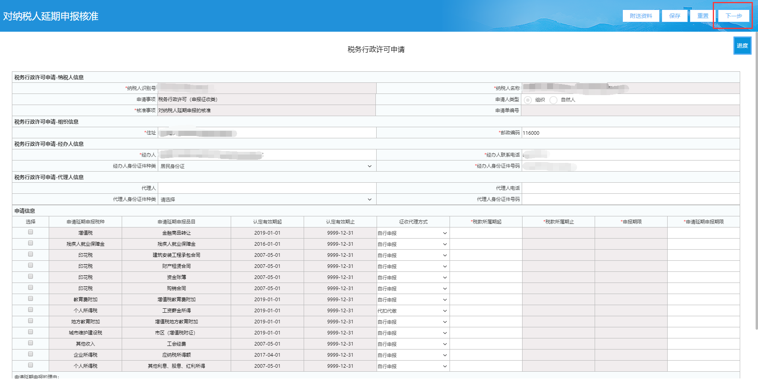Click the 保存 save button

pyautogui.click(x=675, y=16)
